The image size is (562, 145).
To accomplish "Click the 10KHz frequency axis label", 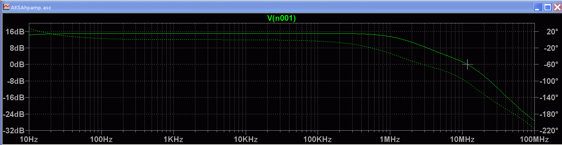I will click(x=246, y=139).
